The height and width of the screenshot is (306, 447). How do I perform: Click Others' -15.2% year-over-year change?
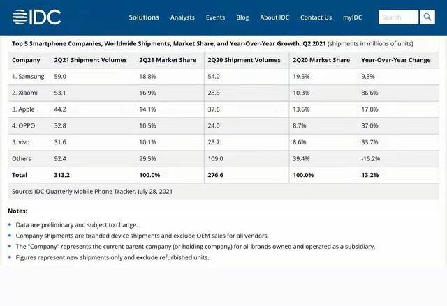(x=371, y=158)
